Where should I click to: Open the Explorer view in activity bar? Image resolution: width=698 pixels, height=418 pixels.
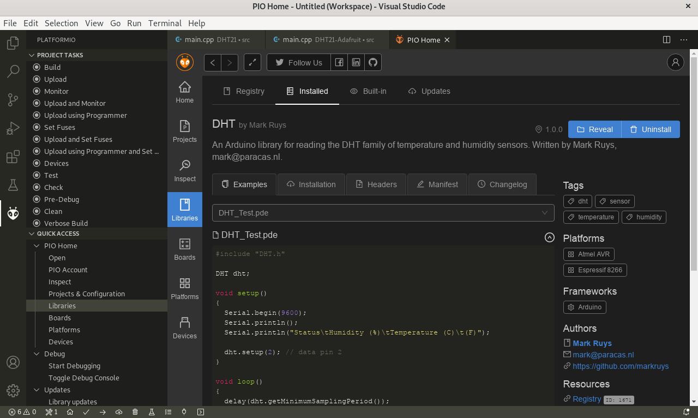(x=13, y=43)
